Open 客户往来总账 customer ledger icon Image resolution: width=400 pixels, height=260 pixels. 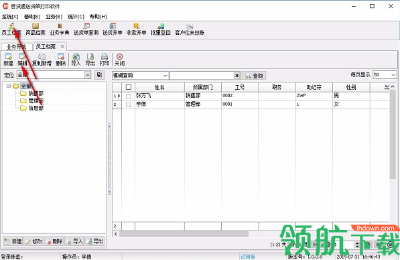[x=190, y=29]
